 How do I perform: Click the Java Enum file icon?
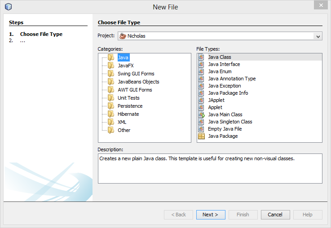click(x=201, y=71)
